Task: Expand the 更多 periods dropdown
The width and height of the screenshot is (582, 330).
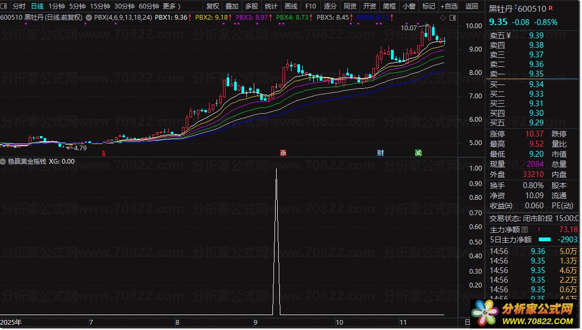Action: click(171, 6)
